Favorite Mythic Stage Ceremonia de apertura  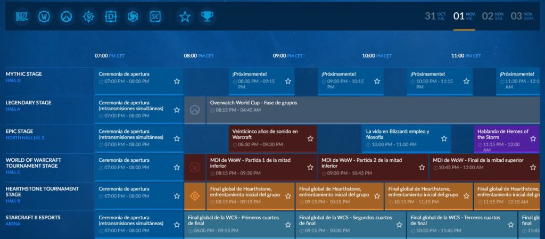[x=177, y=81]
